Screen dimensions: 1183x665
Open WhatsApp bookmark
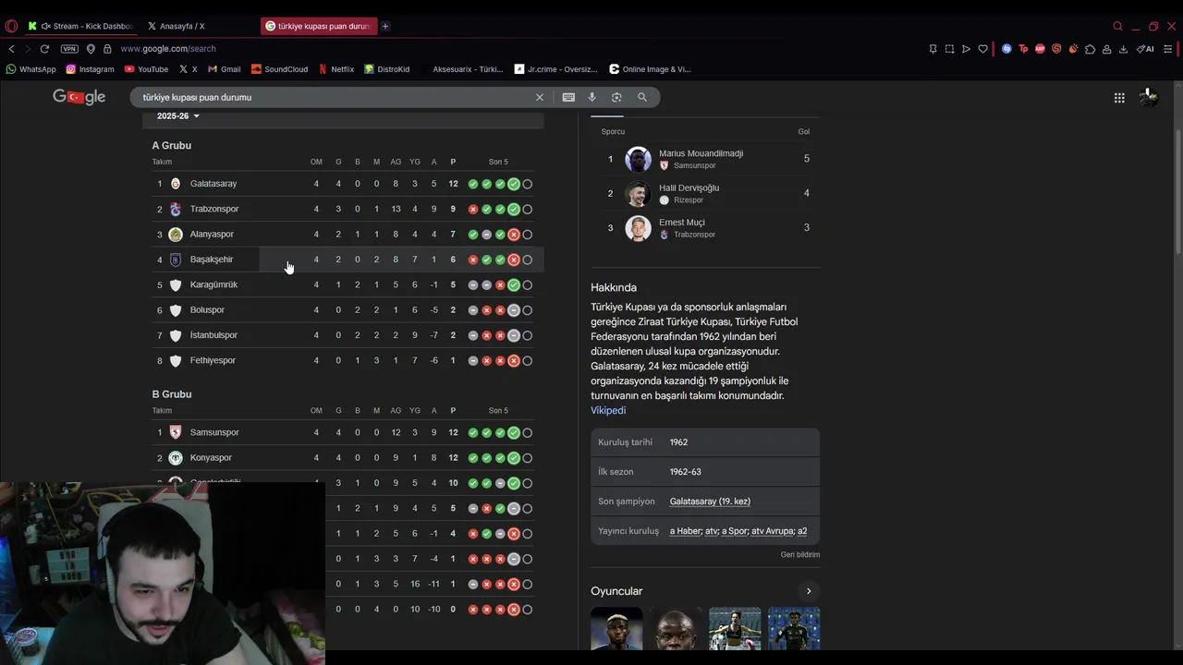[30, 69]
